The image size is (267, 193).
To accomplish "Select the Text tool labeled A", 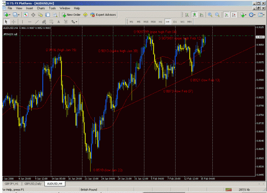I will 59,22.
